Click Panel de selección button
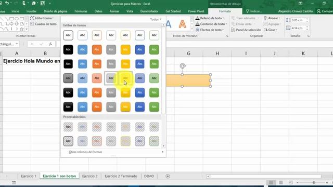333x187 pixels. coord(246,30)
